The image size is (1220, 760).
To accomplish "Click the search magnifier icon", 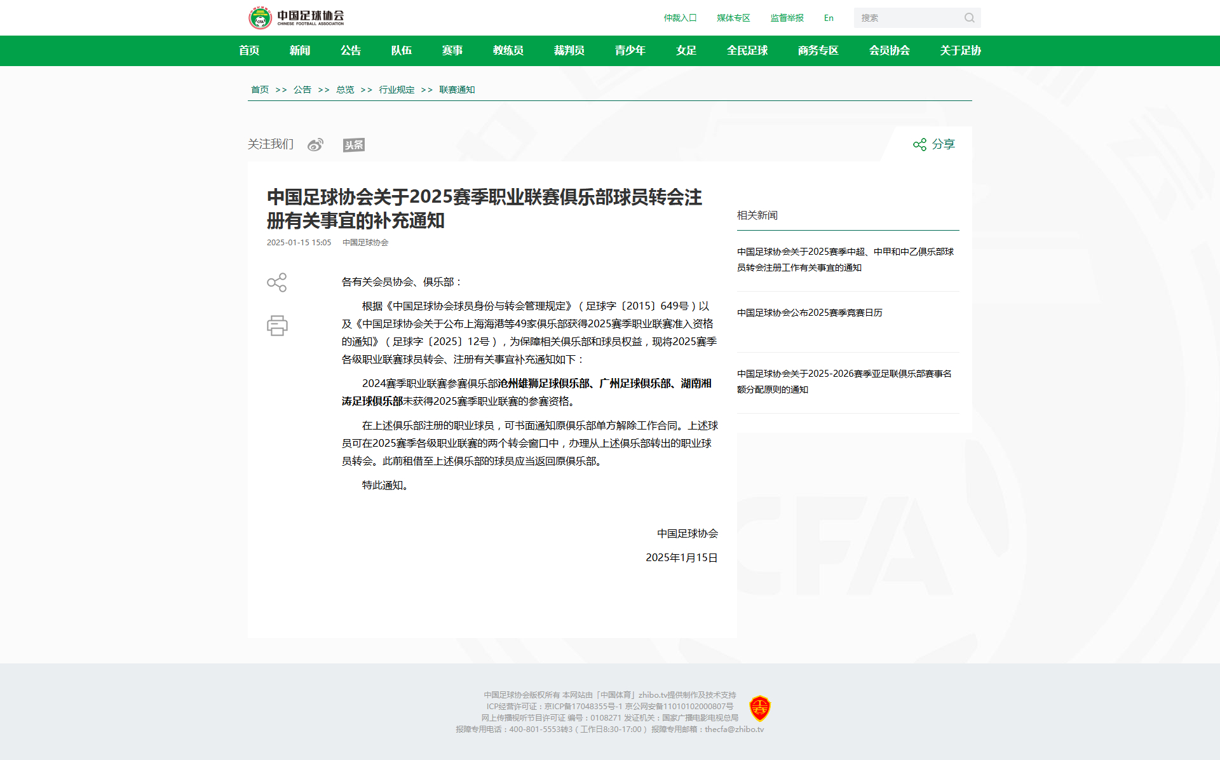I will (x=968, y=17).
